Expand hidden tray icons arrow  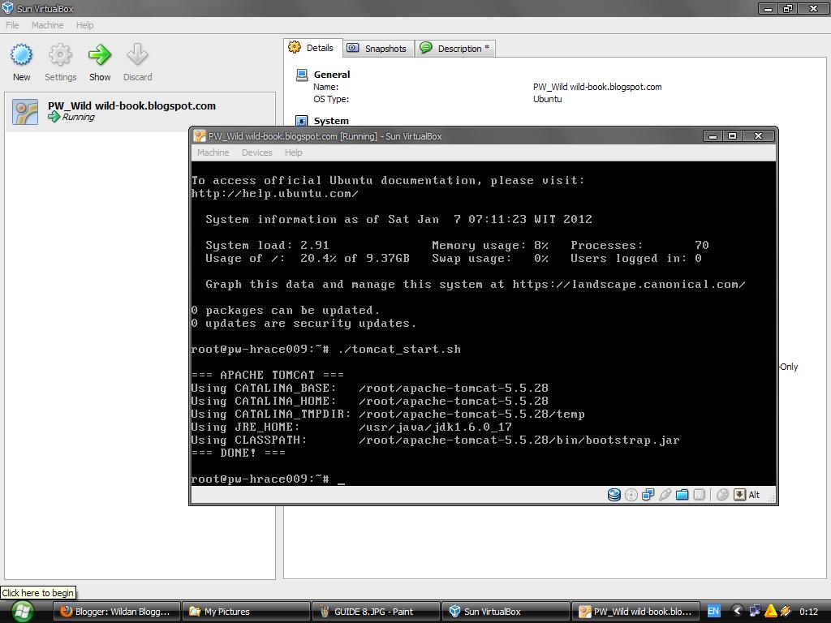[x=737, y=612]
